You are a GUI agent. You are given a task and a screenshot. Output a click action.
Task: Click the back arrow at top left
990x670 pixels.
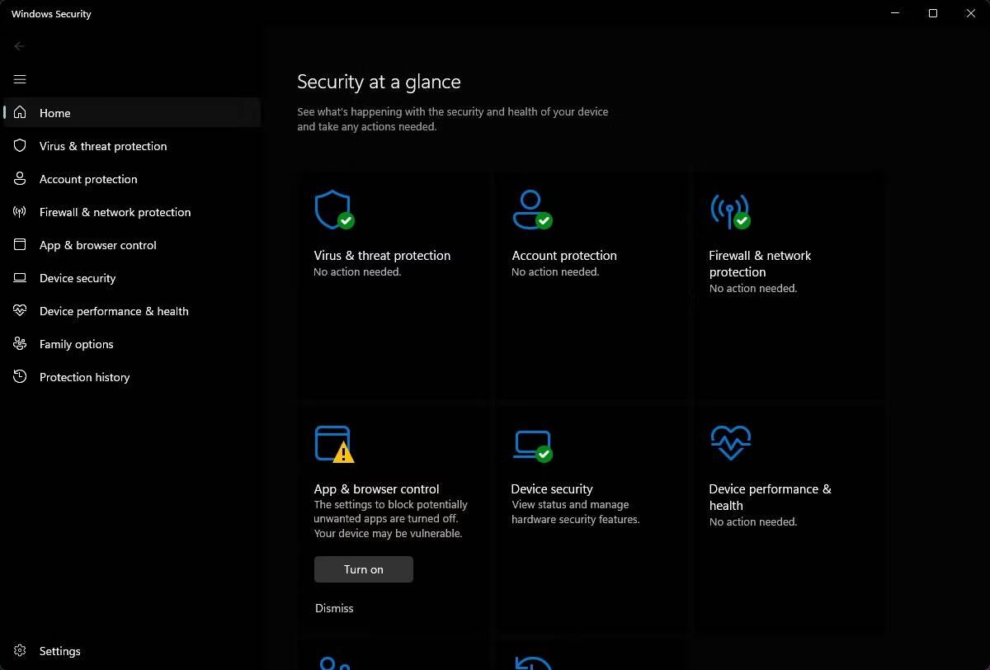(x=20, y=46)
